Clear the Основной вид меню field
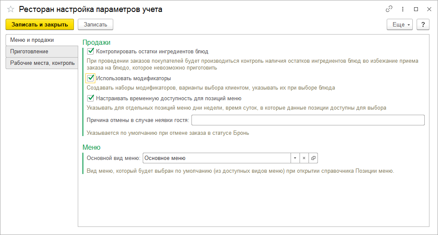Screen dimensions: 438x235 304,158
